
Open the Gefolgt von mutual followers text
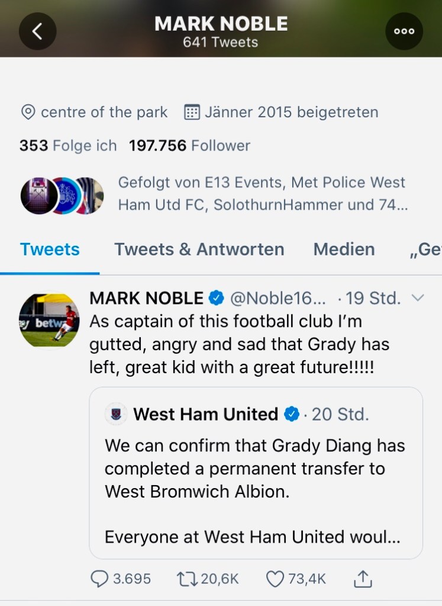coord(263,194)
